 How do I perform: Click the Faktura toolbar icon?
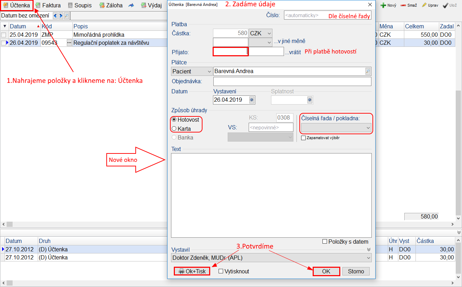coord(38,5)
